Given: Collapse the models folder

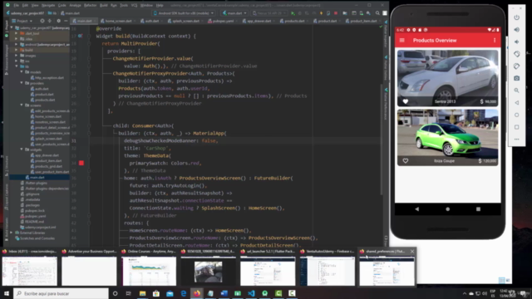Looking at the screenshot, I should pos(22,72).
